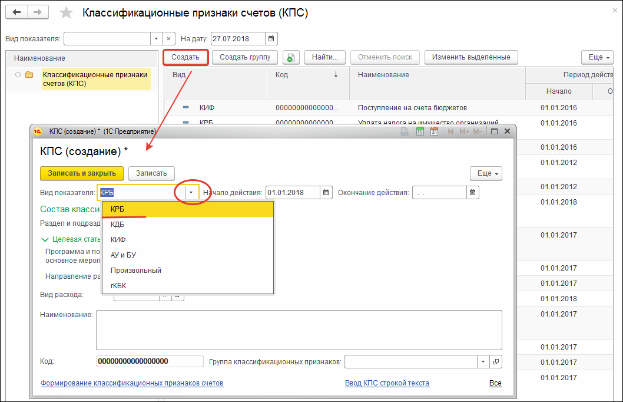
Task: Click the Код input field
Action: [150, 361]
